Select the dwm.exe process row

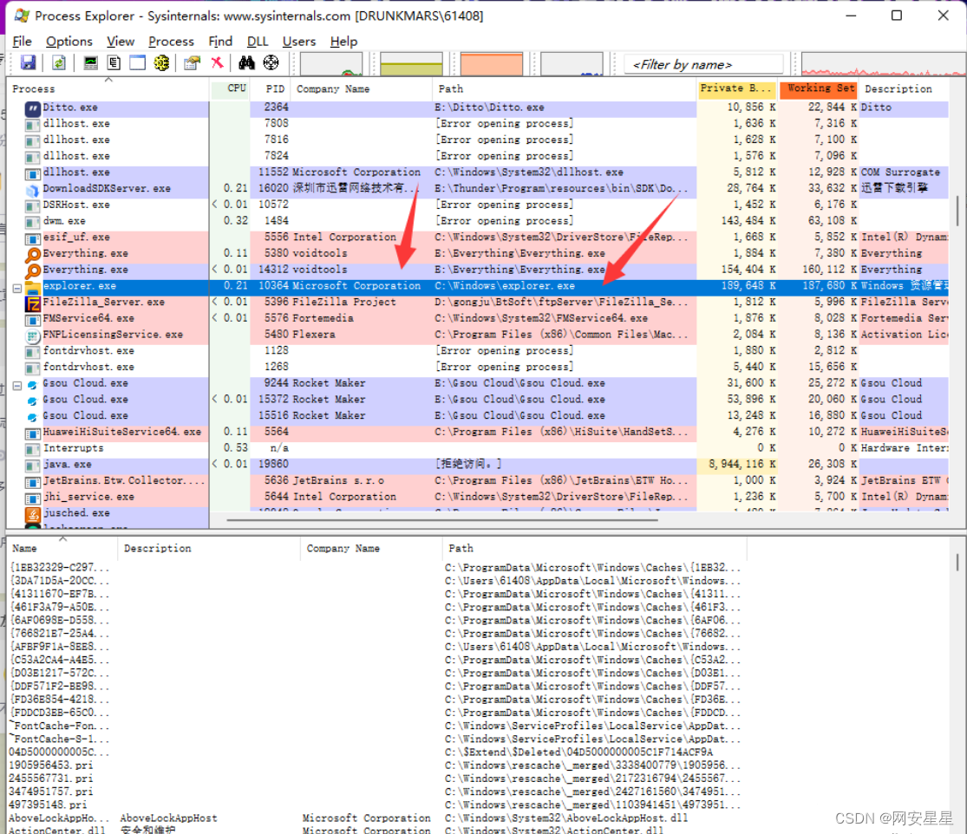pyautogui.click(x=477, y=221)
